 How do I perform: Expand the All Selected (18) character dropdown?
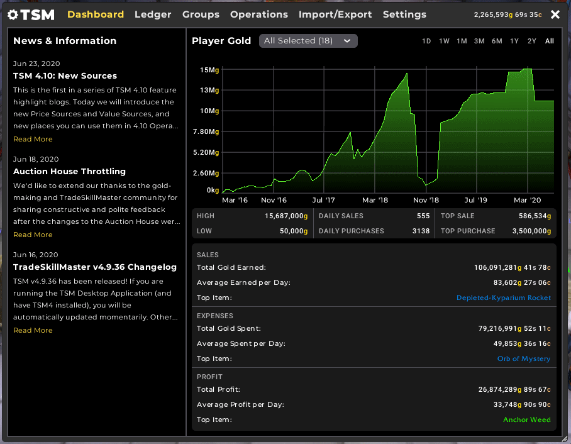tap(308, 41)
